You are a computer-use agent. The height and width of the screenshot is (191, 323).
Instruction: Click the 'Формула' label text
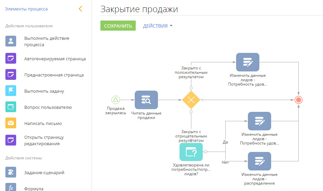click(34, 189)
